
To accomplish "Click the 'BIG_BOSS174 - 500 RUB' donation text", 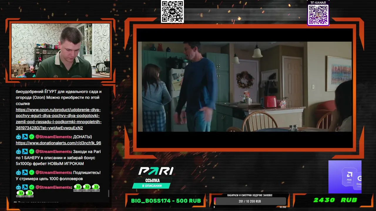I will [166, 201].
